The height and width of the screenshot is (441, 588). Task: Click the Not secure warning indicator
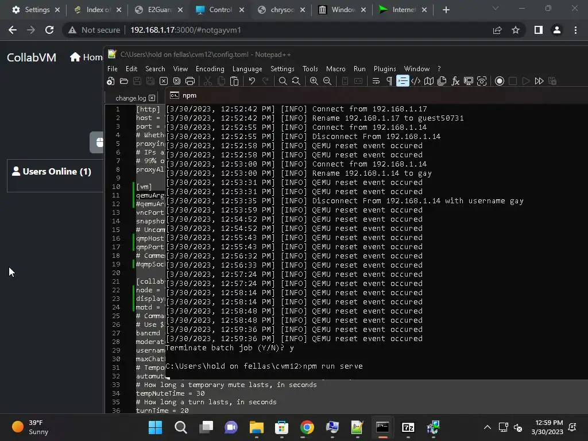[94, 30]
